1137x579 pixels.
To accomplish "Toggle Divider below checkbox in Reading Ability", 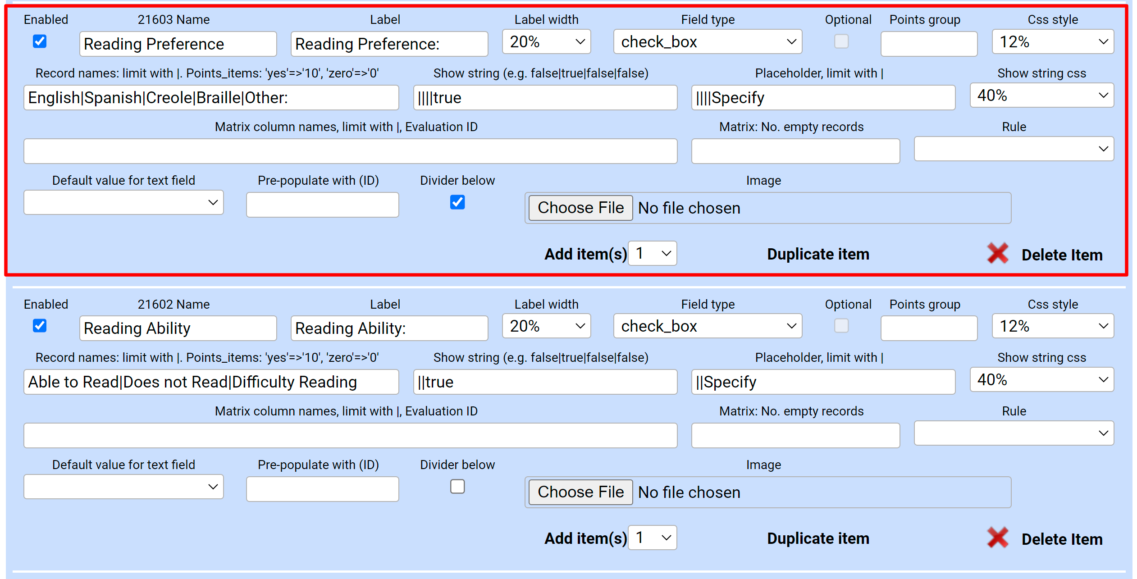I will coord(457,487).
